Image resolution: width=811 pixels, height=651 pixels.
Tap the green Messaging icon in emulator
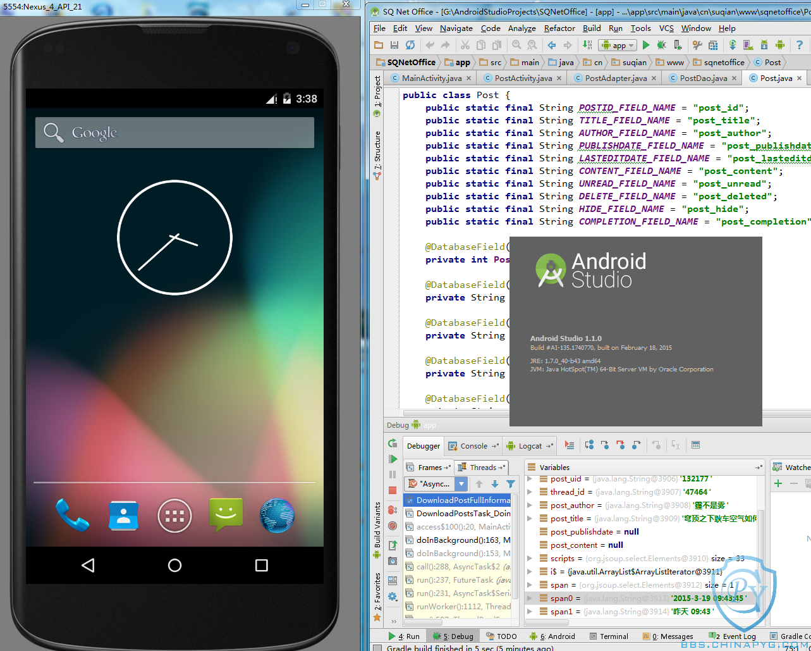point(226,515)
